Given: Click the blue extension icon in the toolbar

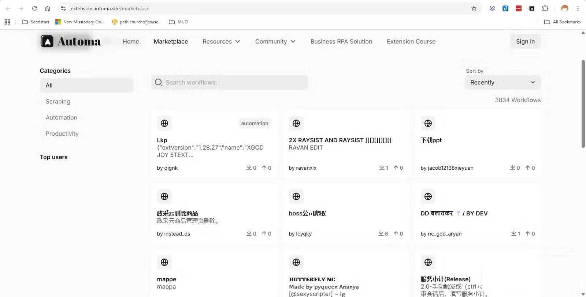Looking at the screenshot, I should pos(505,8).
